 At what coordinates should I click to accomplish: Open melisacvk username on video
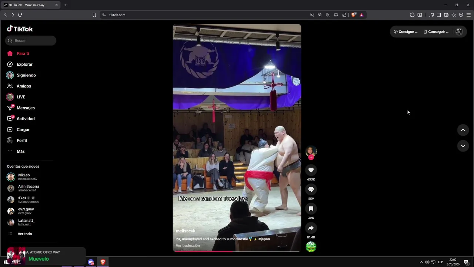(x=186, y=231)
